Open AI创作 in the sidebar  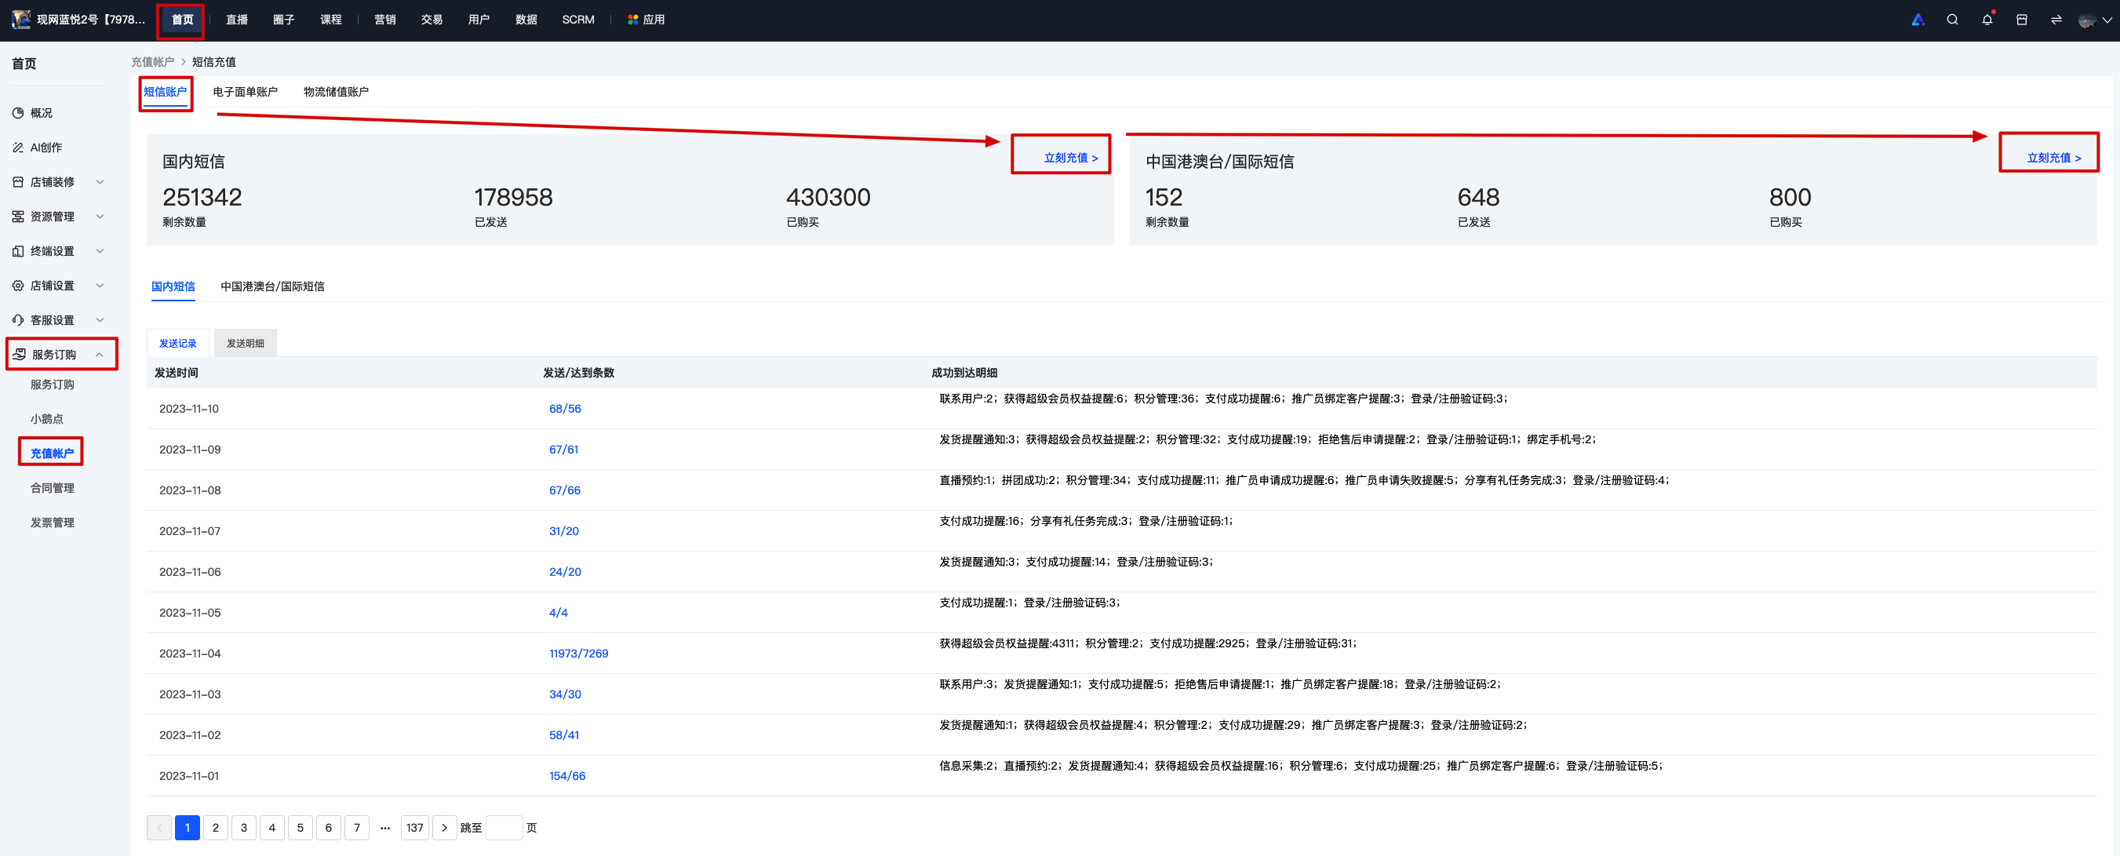[46, 148]
